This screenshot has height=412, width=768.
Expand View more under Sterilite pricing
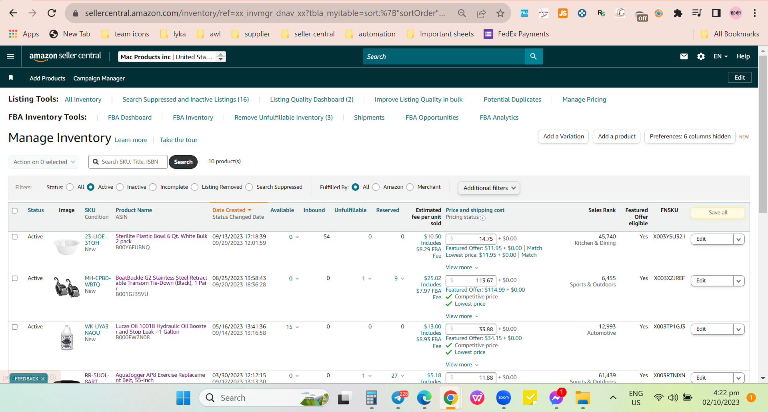click(x=462, y=267)
